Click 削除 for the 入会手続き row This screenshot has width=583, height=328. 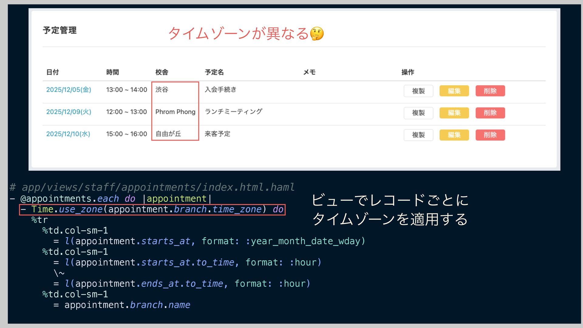pyautogui.click(x=490, y=91)
